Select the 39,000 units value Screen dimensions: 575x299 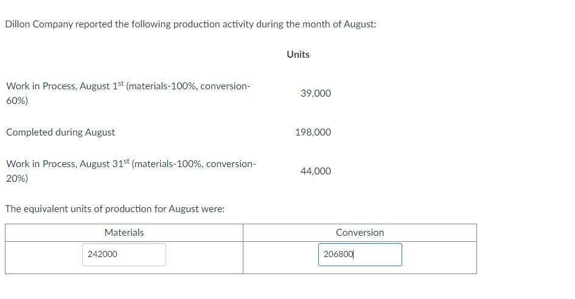point(316,94)
